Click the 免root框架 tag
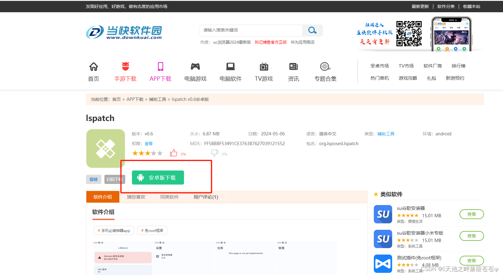The image size is (503, 275). 152,230
